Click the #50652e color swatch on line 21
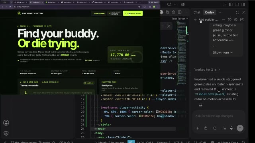The width and height of the screenshot is (255, 143). (140, 116)
